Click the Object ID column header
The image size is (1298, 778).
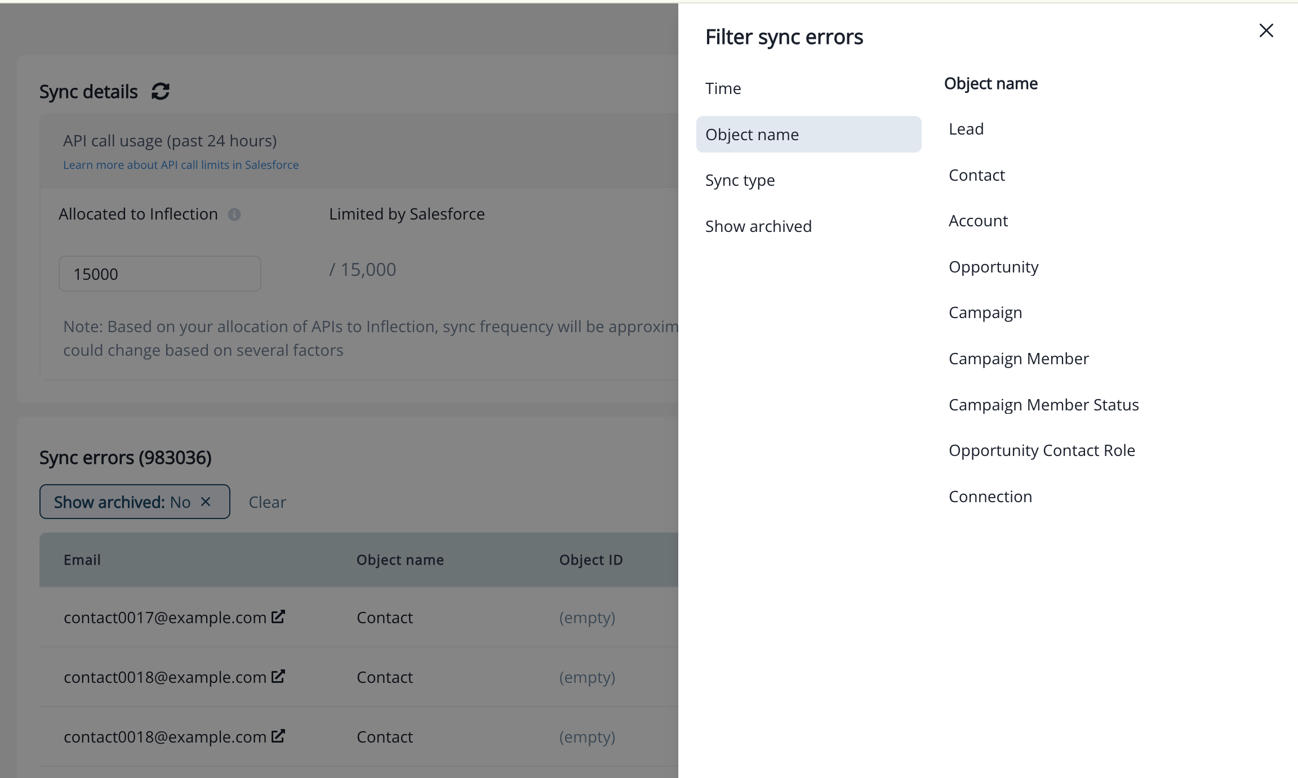click(x=591, y=560)
